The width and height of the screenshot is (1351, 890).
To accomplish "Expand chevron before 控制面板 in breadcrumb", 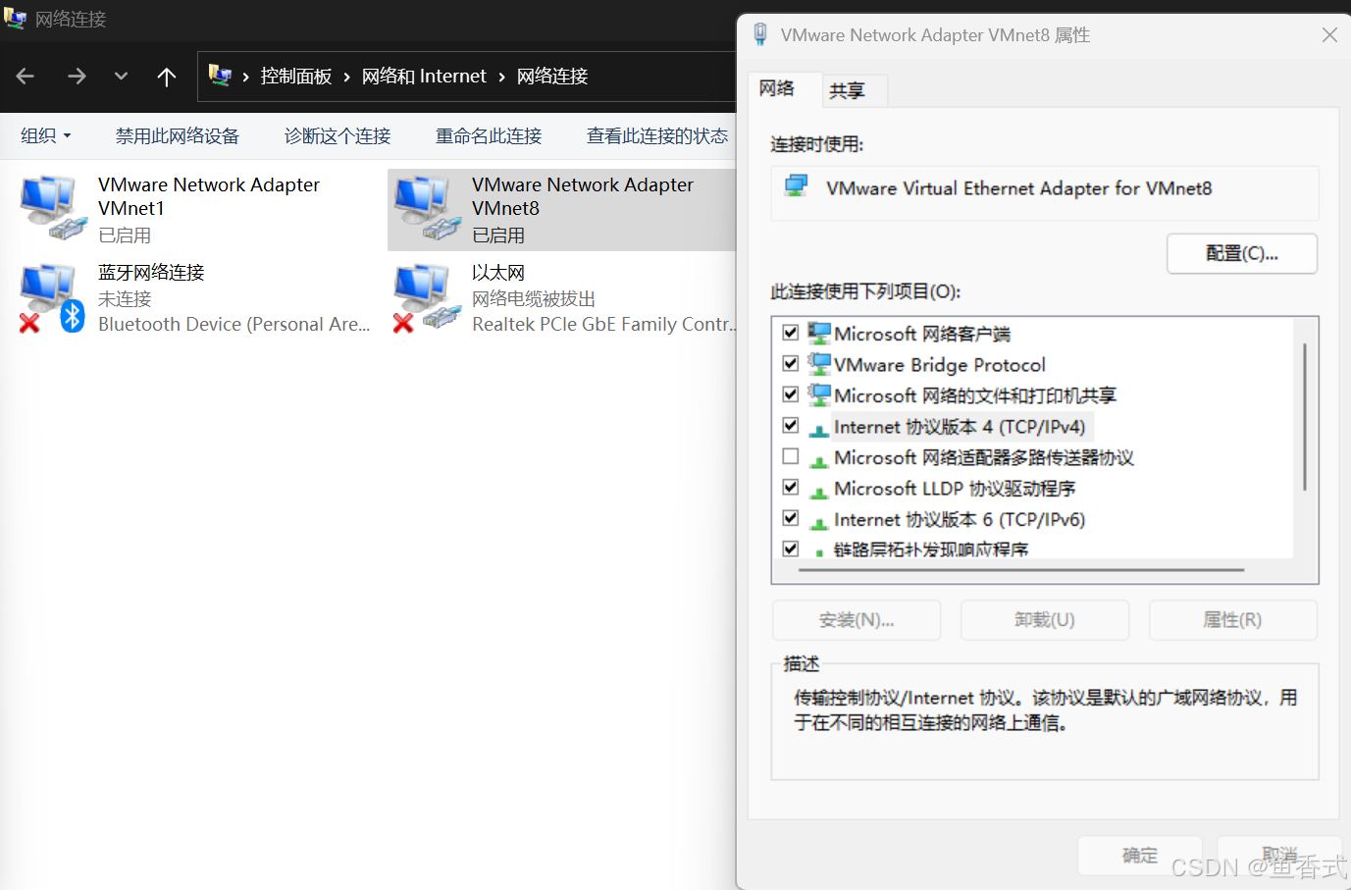I will (245, 77).
